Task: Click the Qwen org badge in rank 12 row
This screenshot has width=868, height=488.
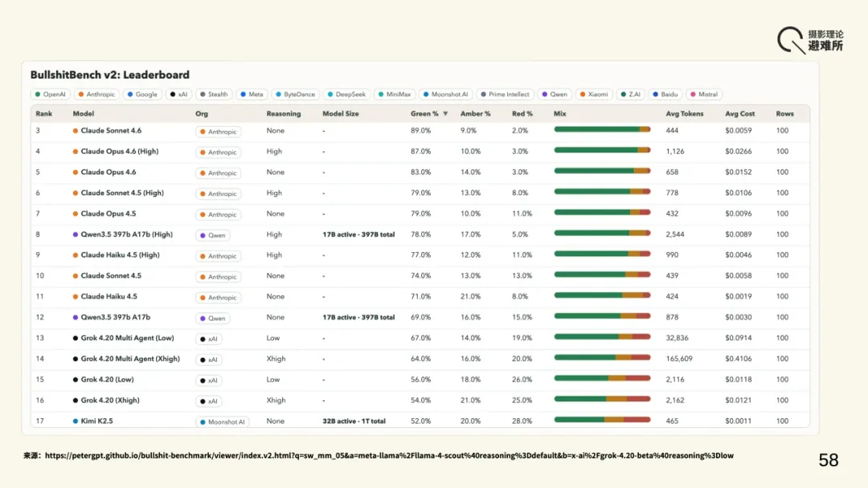Action: pos(212,319)
